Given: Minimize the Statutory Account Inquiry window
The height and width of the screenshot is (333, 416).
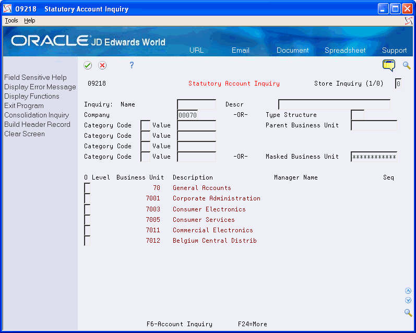Looking at the screenshot, I should click(x=383, y=9).
